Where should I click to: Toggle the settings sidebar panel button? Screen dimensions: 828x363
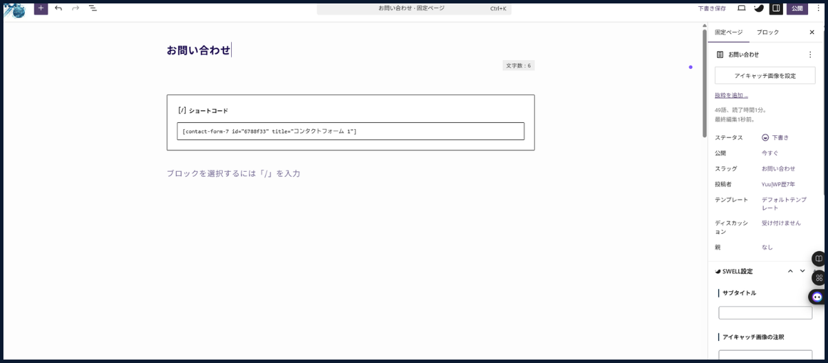[x=776, y=8]
